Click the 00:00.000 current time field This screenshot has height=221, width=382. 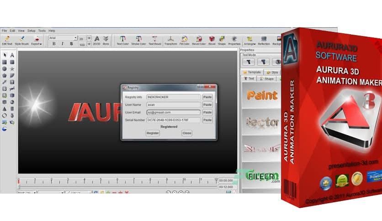point(226,181)
